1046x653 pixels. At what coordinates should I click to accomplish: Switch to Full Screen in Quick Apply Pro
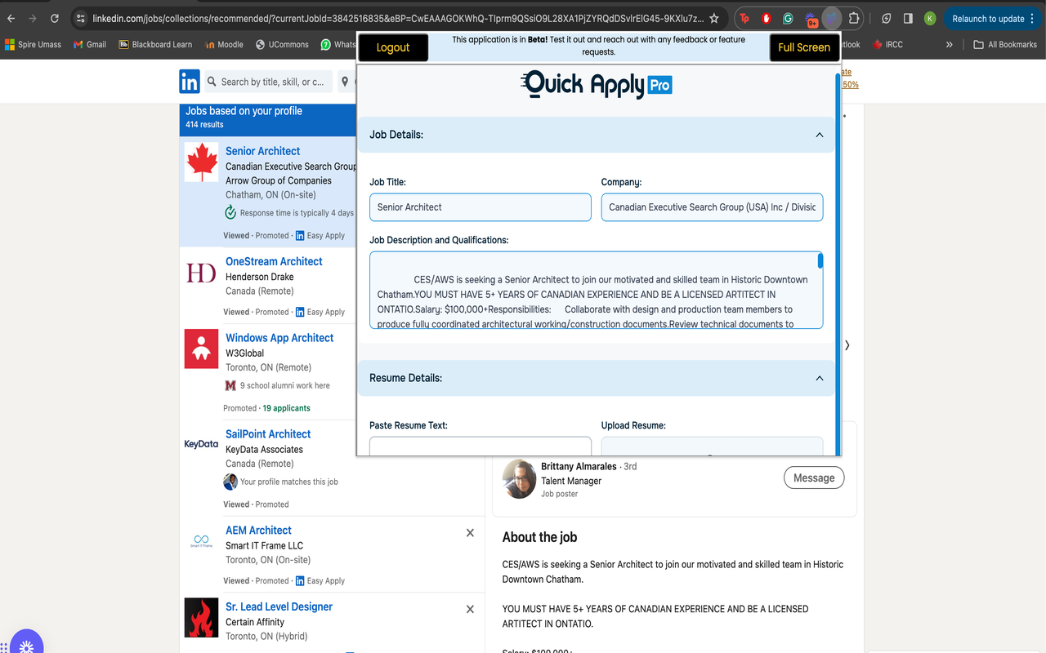point(804,47)
